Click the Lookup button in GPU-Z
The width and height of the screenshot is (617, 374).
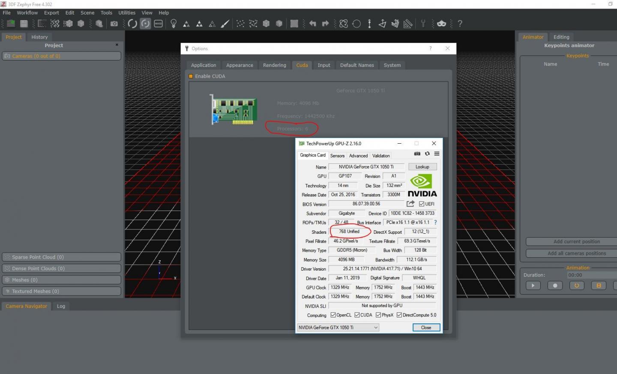422,167
